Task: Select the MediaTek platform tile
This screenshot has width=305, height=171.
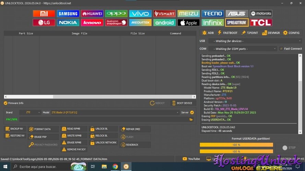Action: click(140, 23)
